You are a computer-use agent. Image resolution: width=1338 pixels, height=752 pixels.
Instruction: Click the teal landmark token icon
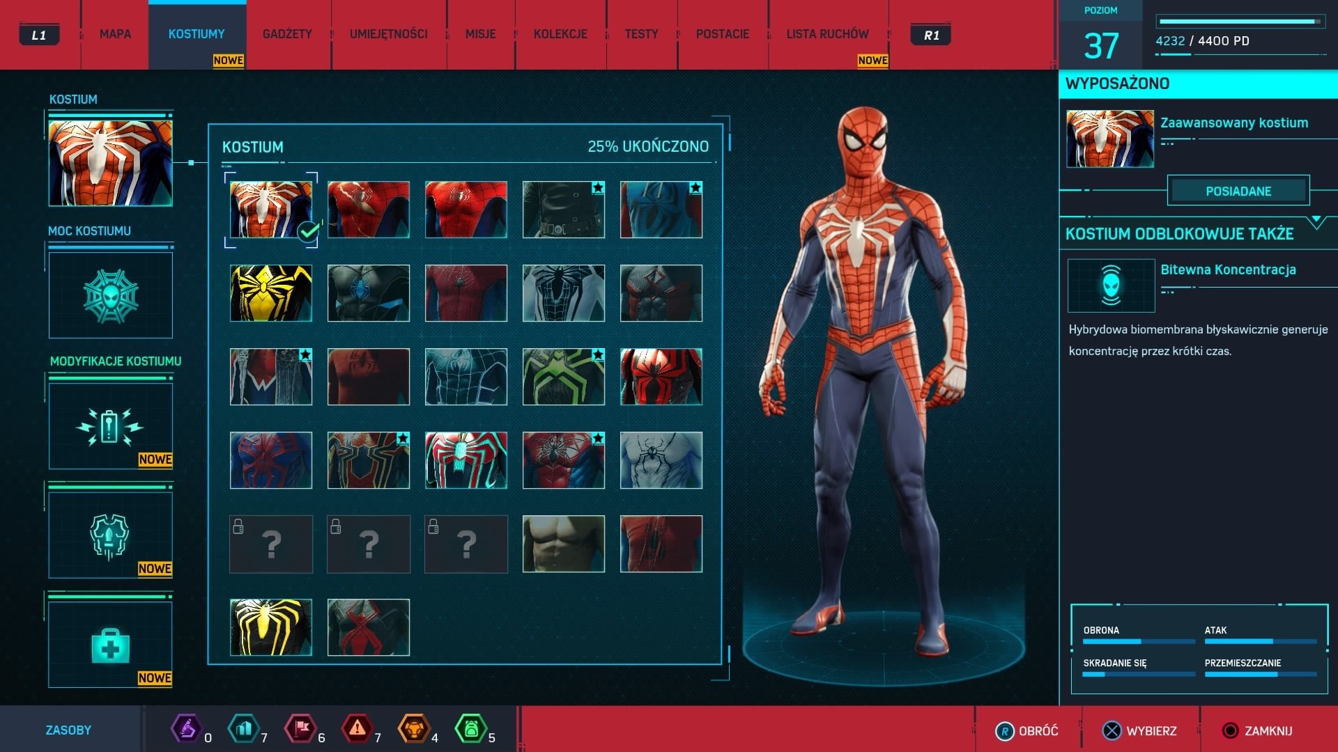tap(243, 729)
